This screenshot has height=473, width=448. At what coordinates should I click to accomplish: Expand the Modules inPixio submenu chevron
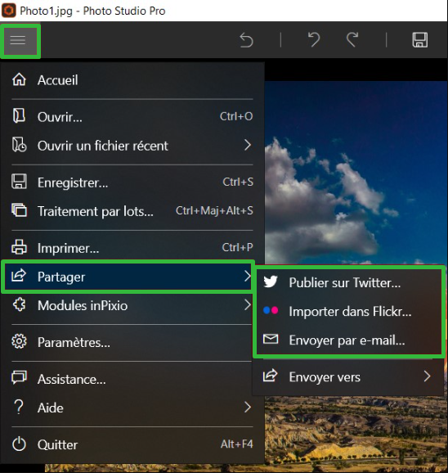tap(248, 305)
